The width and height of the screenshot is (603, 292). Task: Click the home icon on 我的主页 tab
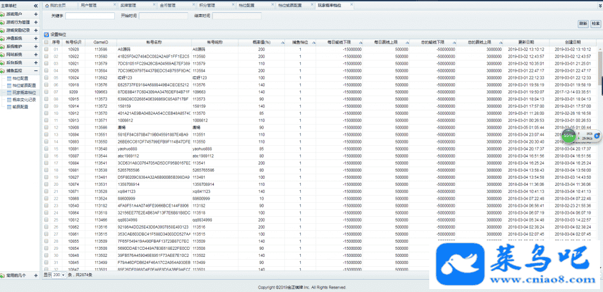click(x=46, y=5)
